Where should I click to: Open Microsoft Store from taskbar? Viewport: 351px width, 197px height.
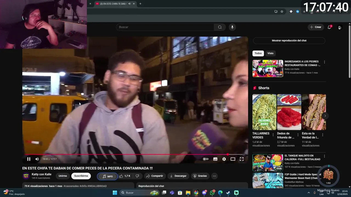(x=180, y=193)
